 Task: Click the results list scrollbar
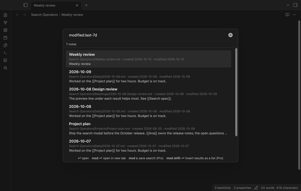point(236,92)
